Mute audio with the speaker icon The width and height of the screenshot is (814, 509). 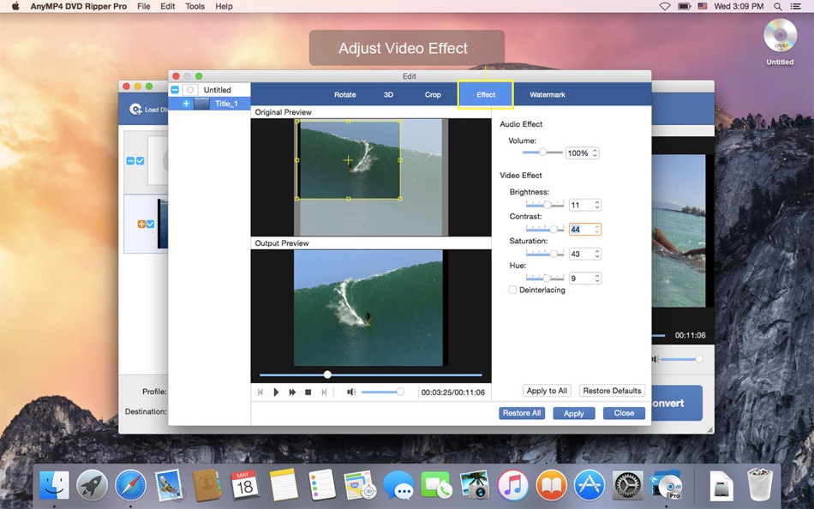tap(350, 392)
